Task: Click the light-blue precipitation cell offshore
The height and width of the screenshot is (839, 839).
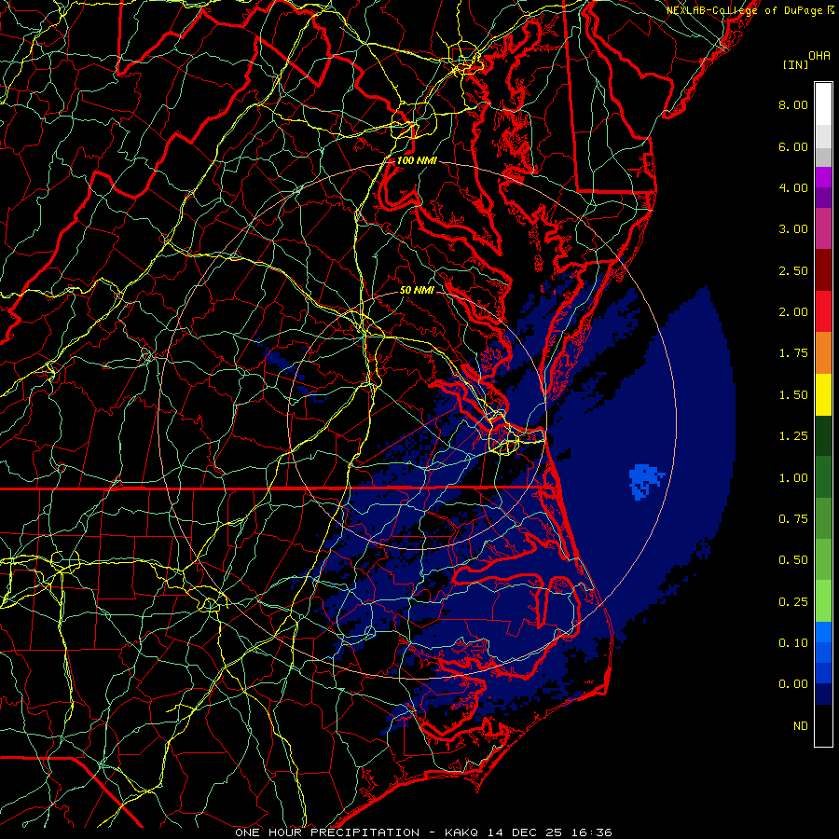Action: 645,482
